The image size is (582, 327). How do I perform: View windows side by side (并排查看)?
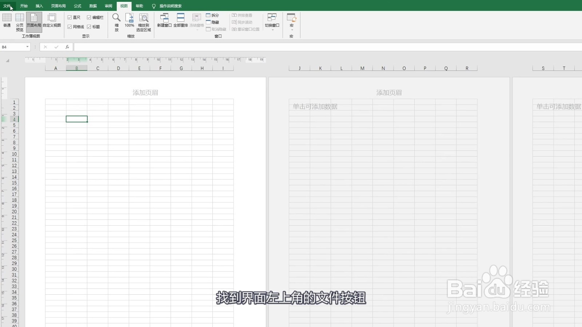(x=242, y=15)
